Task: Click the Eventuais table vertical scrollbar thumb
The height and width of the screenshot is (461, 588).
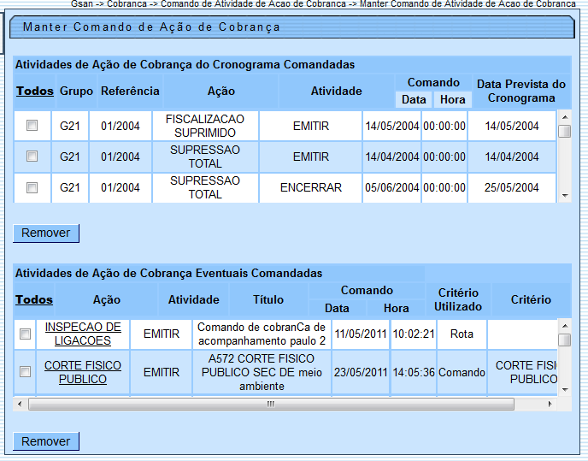Action: [564, 340]
